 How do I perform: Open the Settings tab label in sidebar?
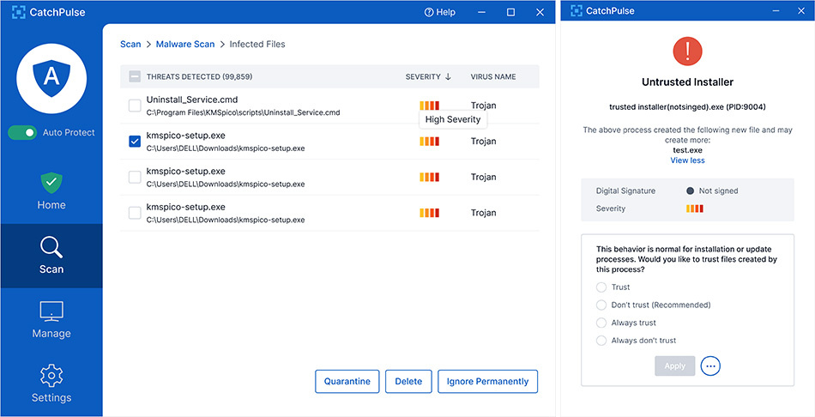(x=51, y=398)
